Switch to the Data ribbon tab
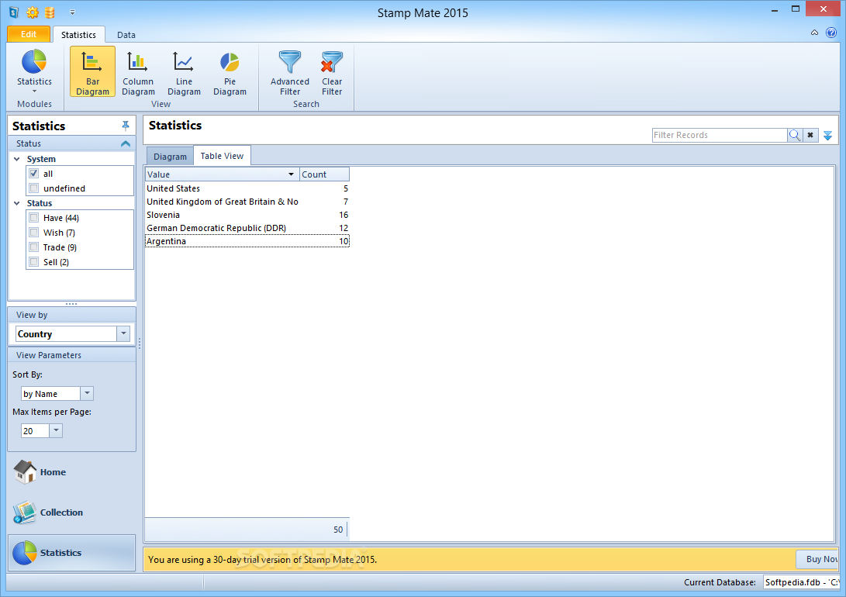Screen dimensions: 846x597 [126, 35]
